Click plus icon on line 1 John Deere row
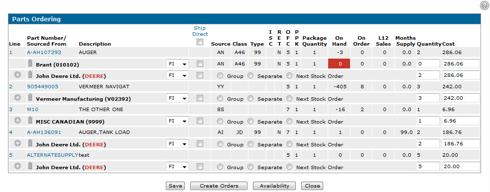This screenshot has width=490, height=192. point(18,75)
